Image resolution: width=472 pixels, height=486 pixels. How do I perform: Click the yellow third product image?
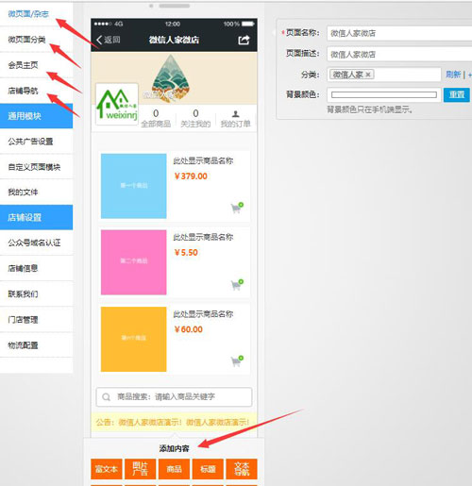(x=134, y=339)
